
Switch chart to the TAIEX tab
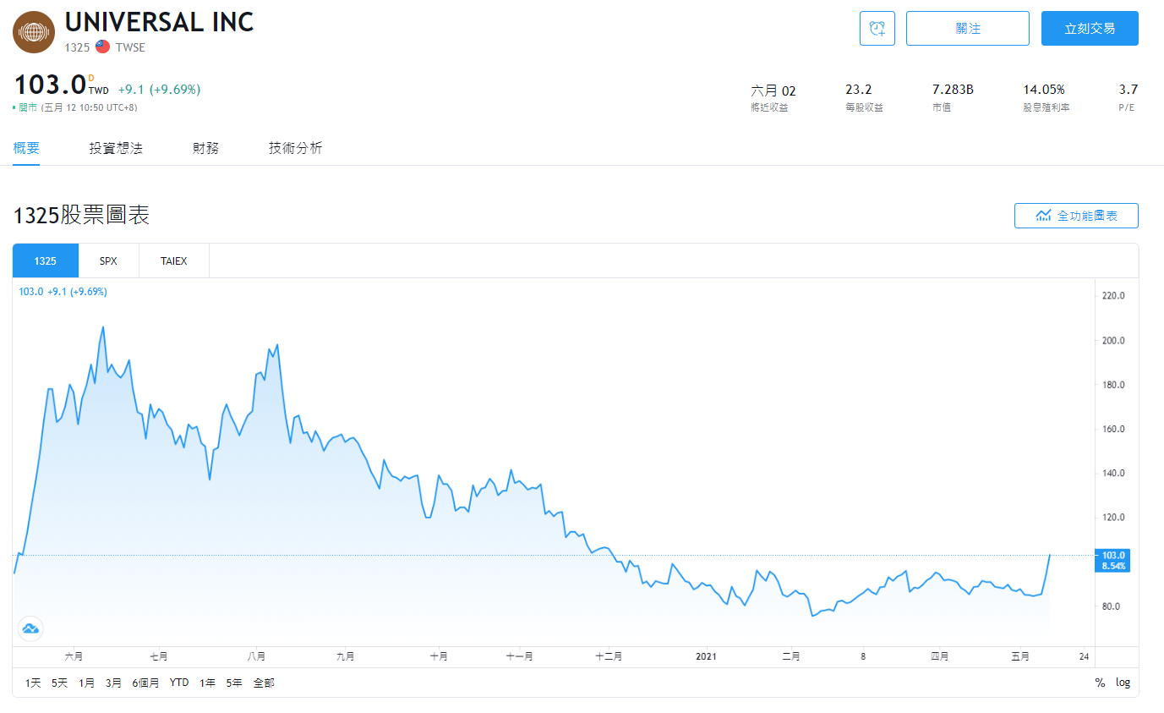173,261
